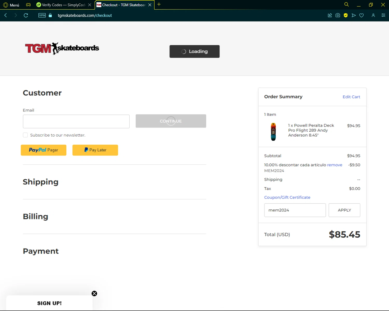Click the Shipping section heading

(x=40, y=182)
